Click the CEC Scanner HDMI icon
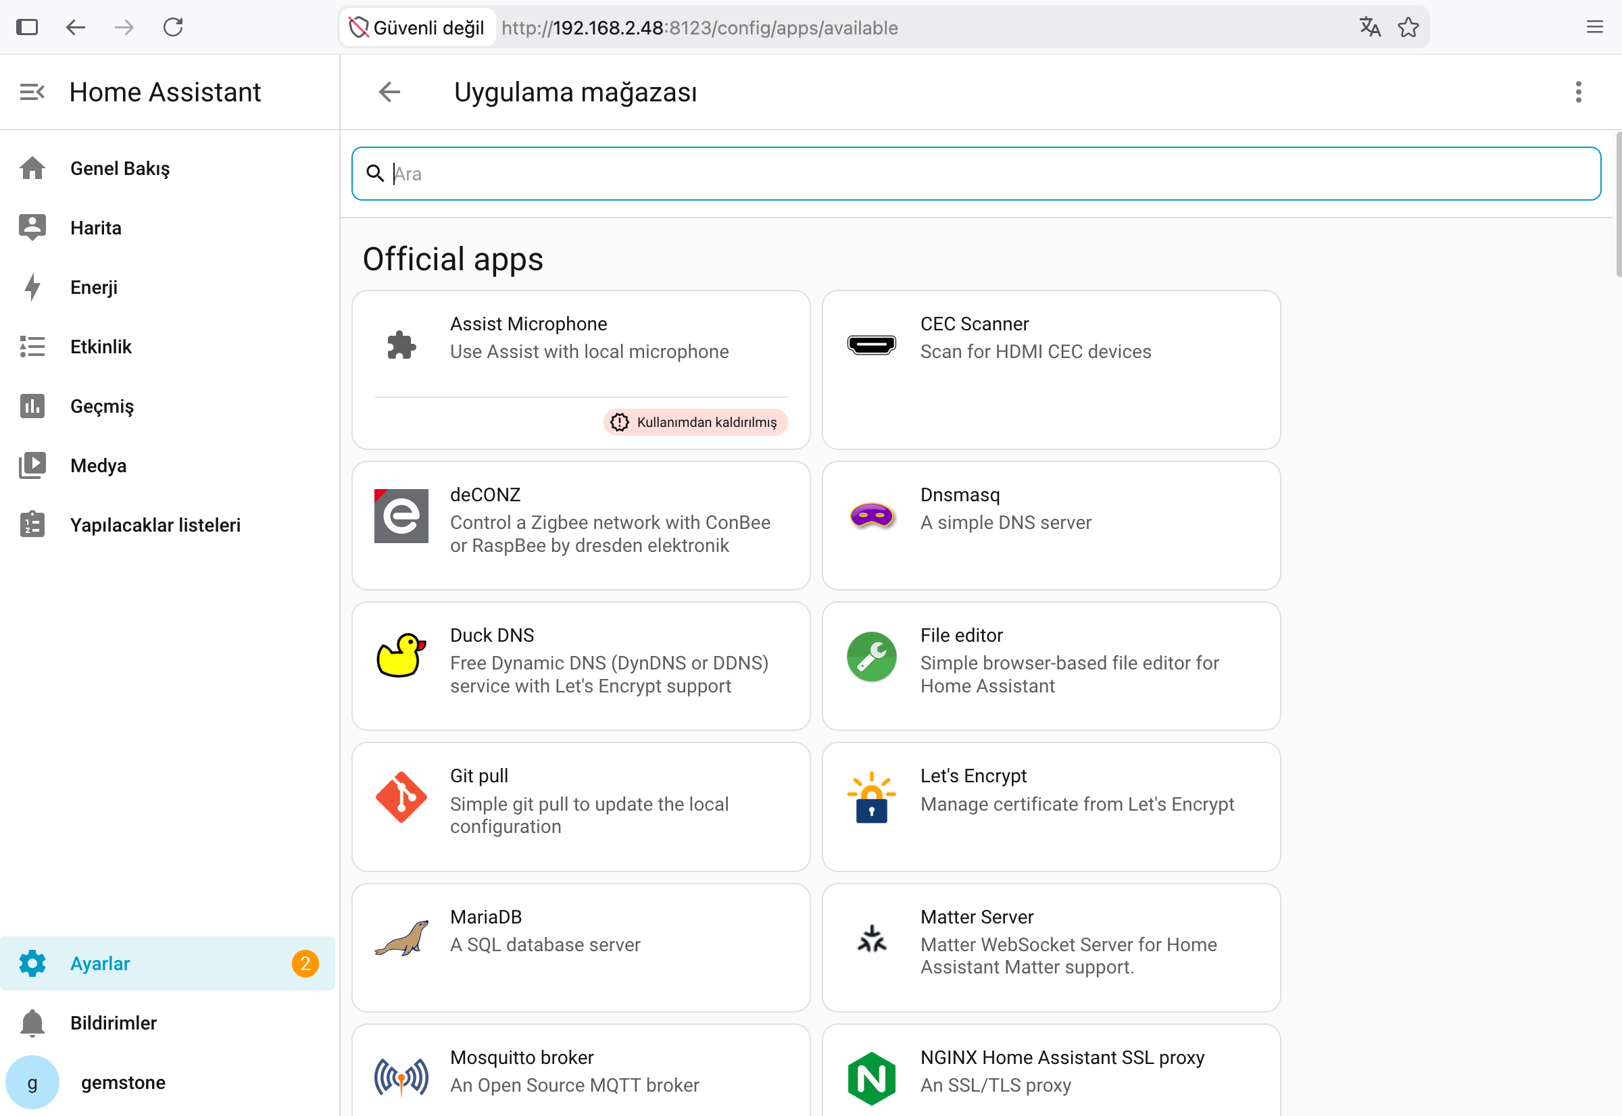 872,345
